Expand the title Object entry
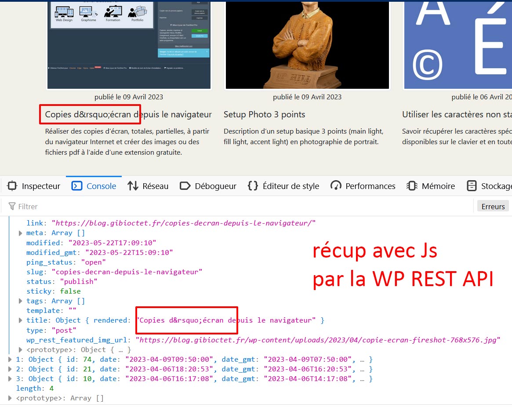512x414 pixels. (20, 320)
